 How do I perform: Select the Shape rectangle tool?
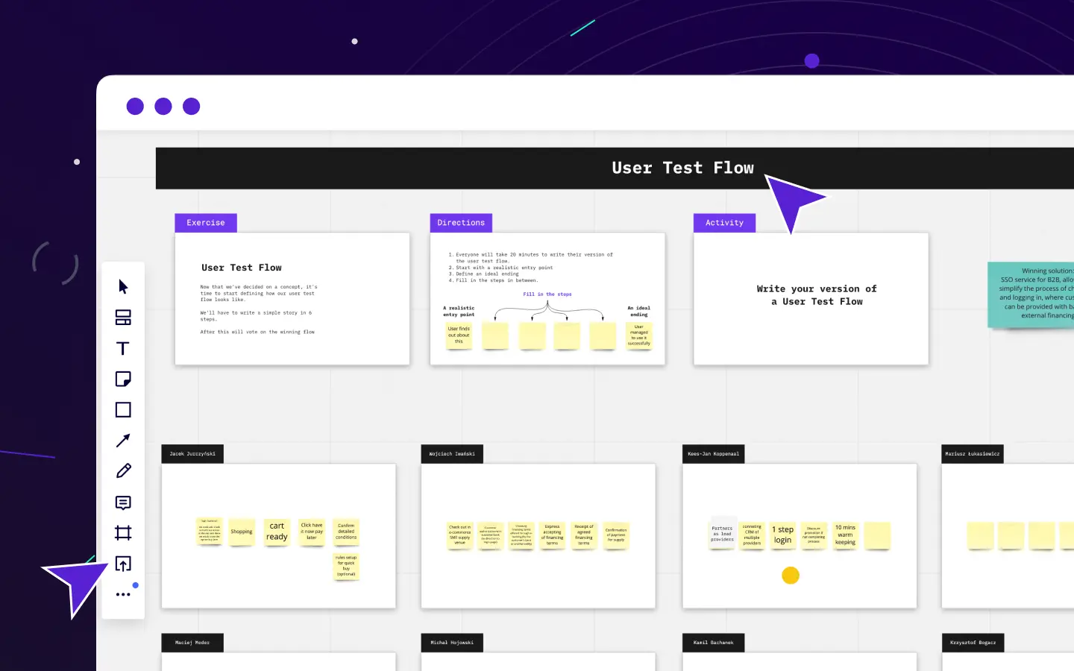pos(123,410)
